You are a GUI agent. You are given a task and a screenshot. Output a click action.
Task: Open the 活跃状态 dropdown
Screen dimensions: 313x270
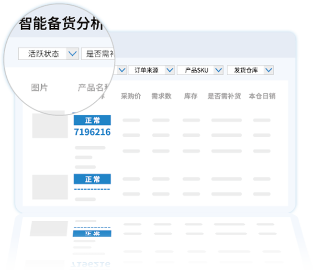tap(48, 54)
